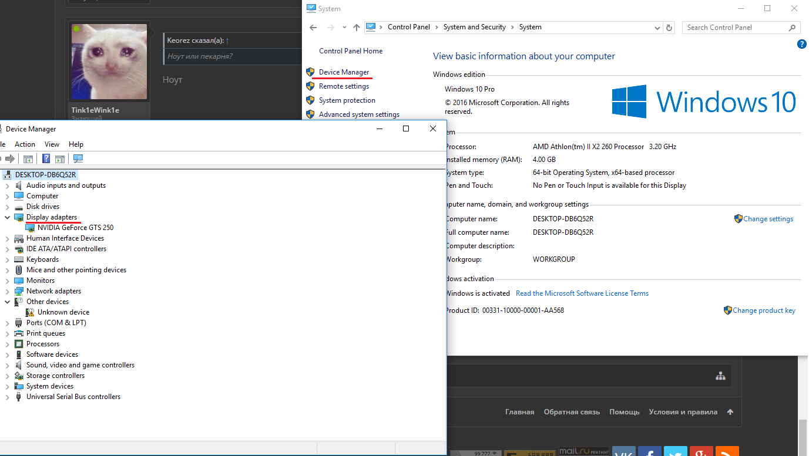Open the blue question mark Help toolbar icon

click(x=46, y=158)
